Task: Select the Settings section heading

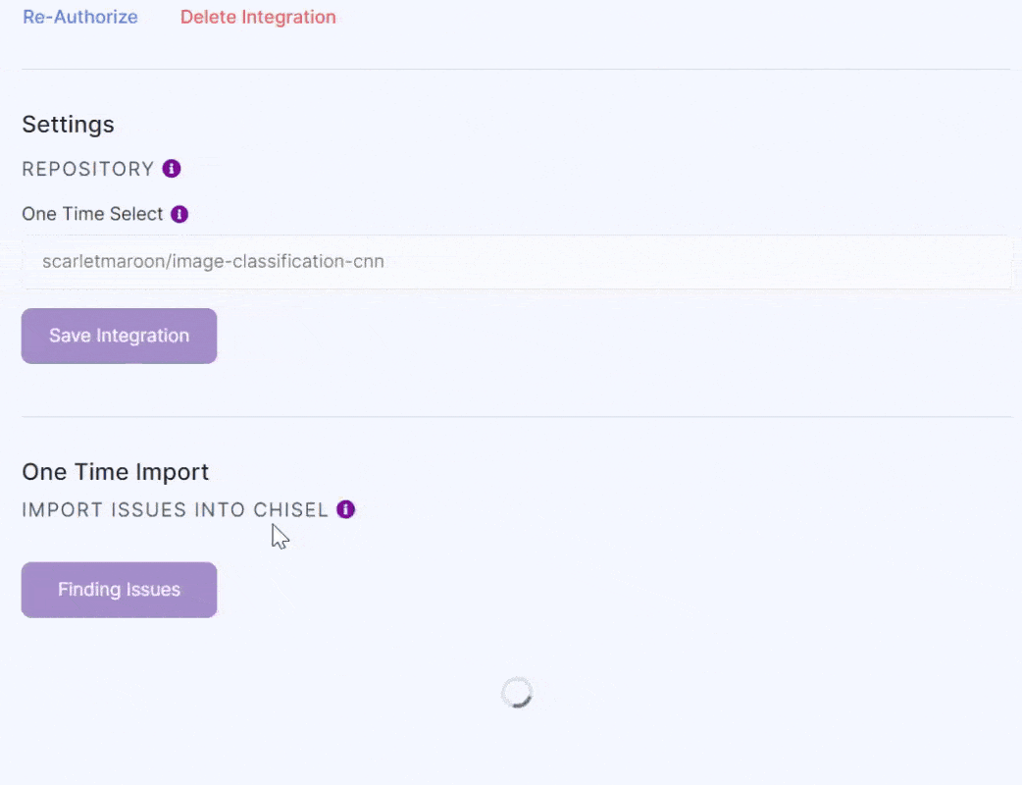Action: (68, 124)
